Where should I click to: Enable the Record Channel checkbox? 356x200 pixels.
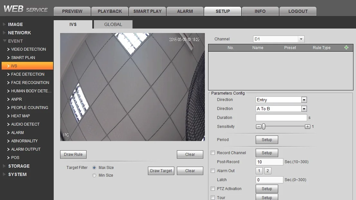pyautogui.click(x=213, y=153)
